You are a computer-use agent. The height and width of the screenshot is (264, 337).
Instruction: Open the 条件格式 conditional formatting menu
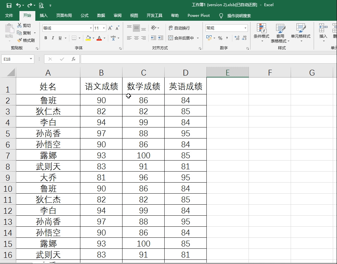pyautogui.click(x=261, y=33)
